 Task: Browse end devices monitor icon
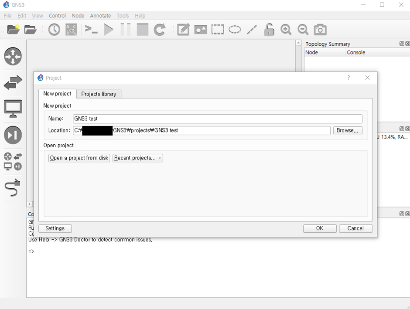13,109
